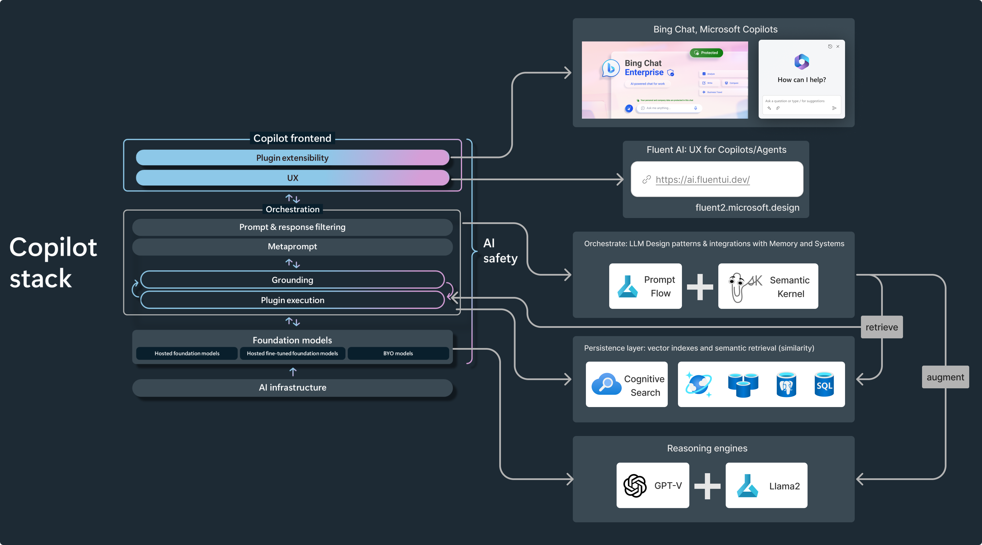Select the BYO models box
This screenshot has height=545, width=982.
pos(398,353)
